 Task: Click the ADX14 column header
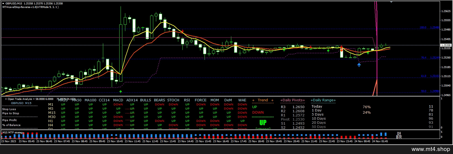(x=132, y=100)
